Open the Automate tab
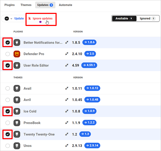Viewport: 161px width, 151px height. tap(65, 5)
